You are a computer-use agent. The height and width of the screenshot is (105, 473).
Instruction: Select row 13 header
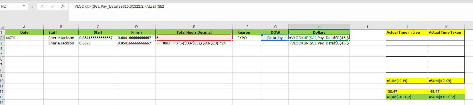point(2,97)
